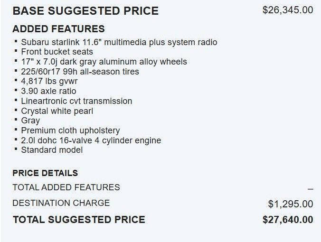
Task: Click the Base Suggested Price heading
Action: pos(85,10)
